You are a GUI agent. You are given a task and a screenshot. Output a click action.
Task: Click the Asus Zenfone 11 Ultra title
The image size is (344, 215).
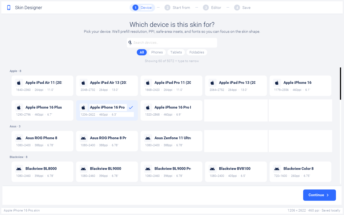point(173,138)
